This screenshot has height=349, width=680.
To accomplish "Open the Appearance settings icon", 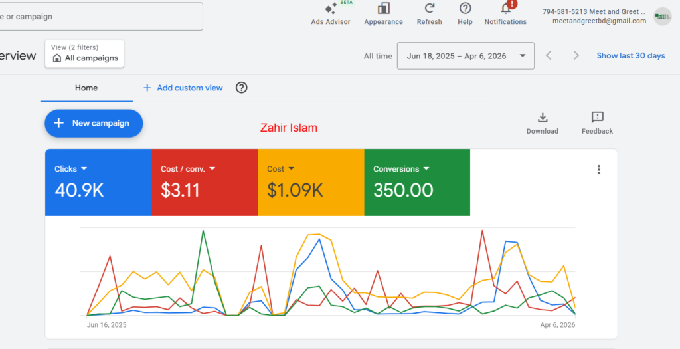I will pyautogui.click(x=383, y=9).
